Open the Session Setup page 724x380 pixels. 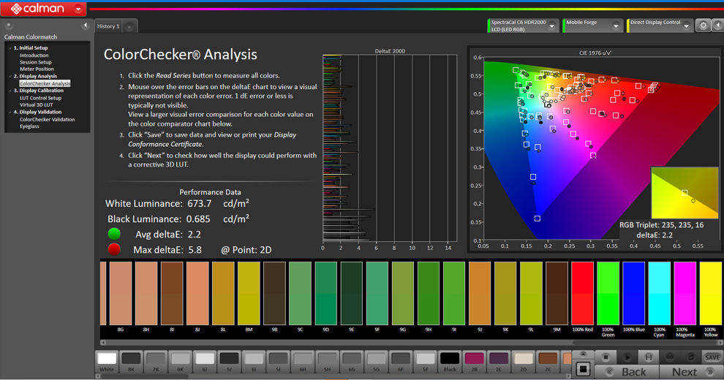point(36,62)
